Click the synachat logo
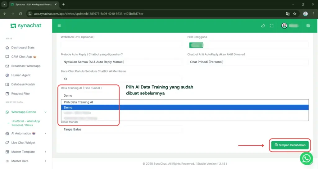The image size is (318, 169). click(x=26, y=25)
